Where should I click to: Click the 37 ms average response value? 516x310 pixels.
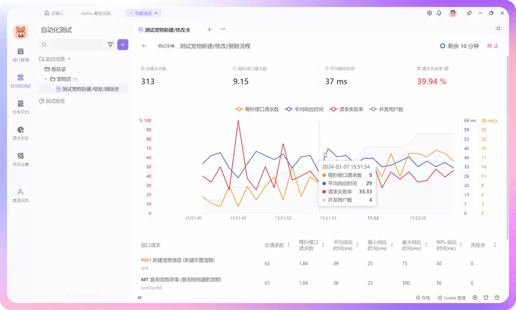(336, 81)
